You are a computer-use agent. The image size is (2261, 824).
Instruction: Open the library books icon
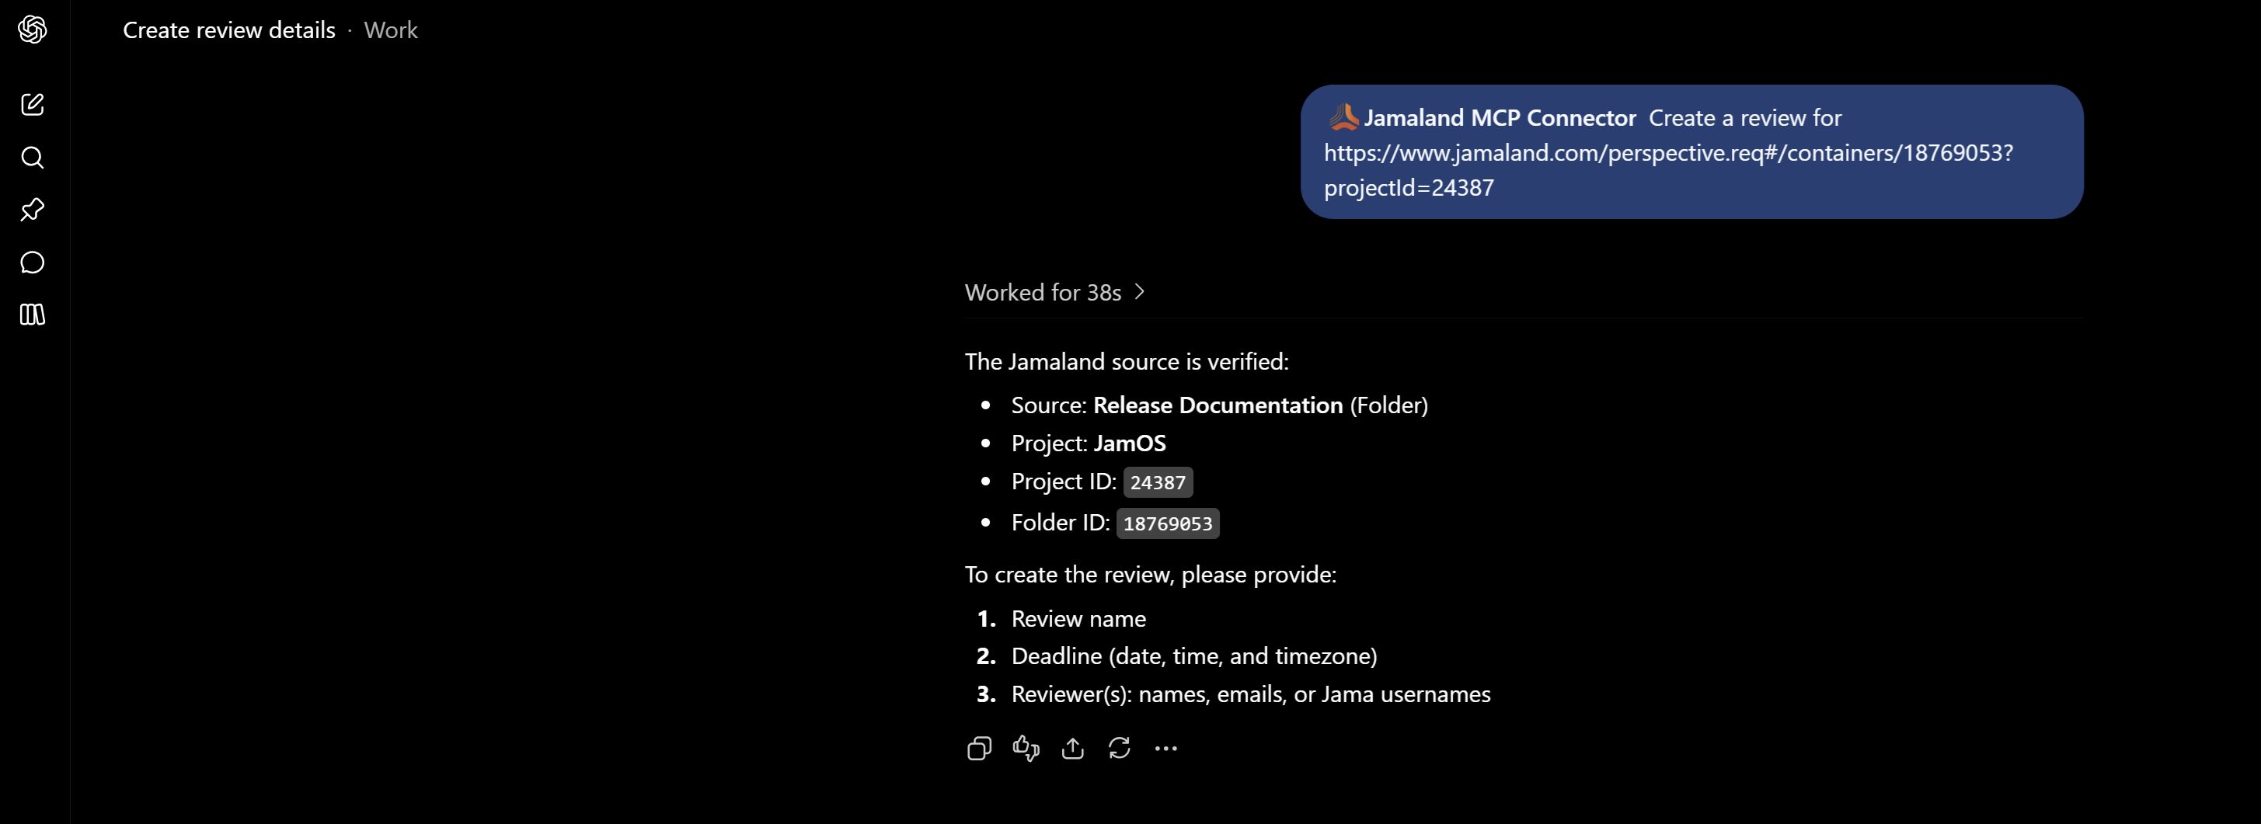point(33,315)
